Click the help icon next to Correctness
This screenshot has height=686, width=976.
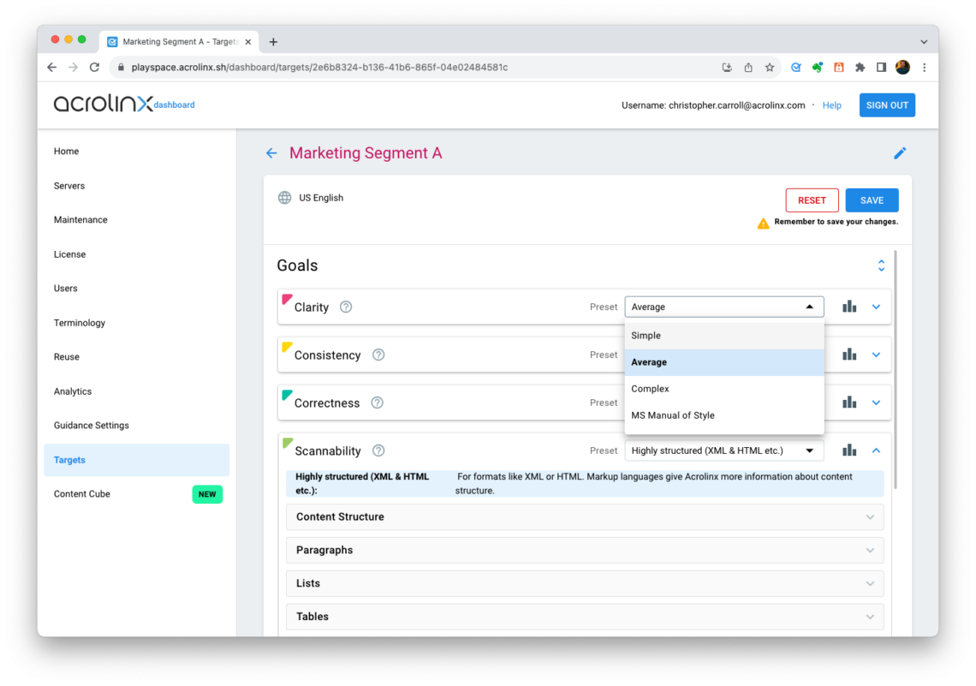[x=378, y=403]
